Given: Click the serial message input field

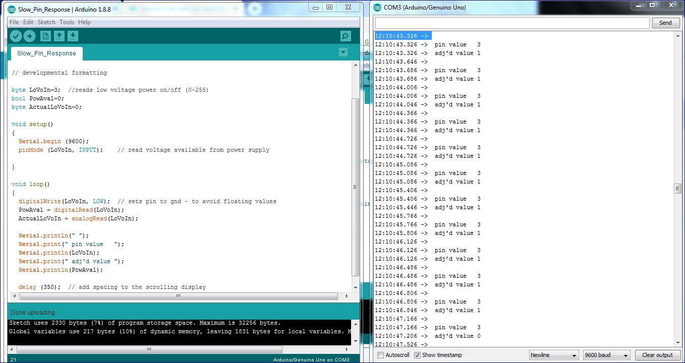Looking at the screenshot, I should (x=509, y=22).
